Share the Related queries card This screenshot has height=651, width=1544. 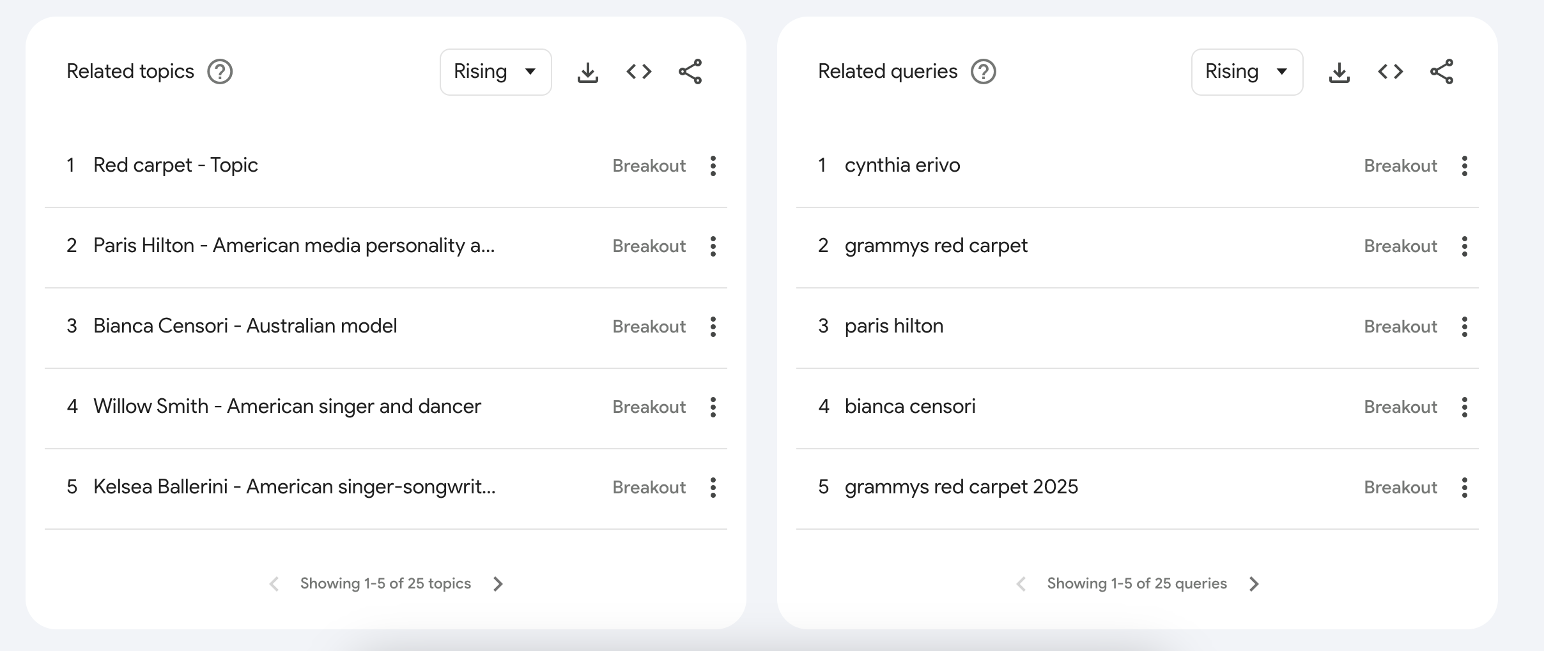[1442, 71]
